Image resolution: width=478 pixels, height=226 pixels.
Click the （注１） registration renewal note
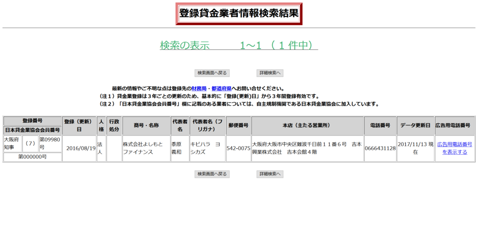(x=209, y=97)
